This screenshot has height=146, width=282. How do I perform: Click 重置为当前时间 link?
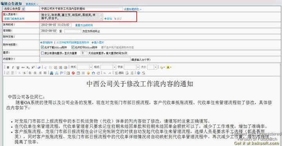pos(84,25)
